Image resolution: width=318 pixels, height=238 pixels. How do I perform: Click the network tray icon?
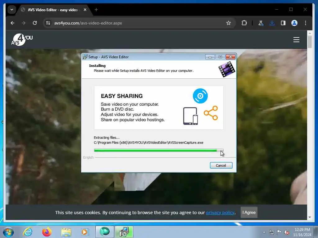(271, 232)
